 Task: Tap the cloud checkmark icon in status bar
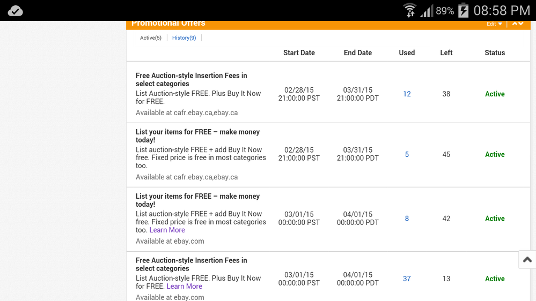coord(16,11)
